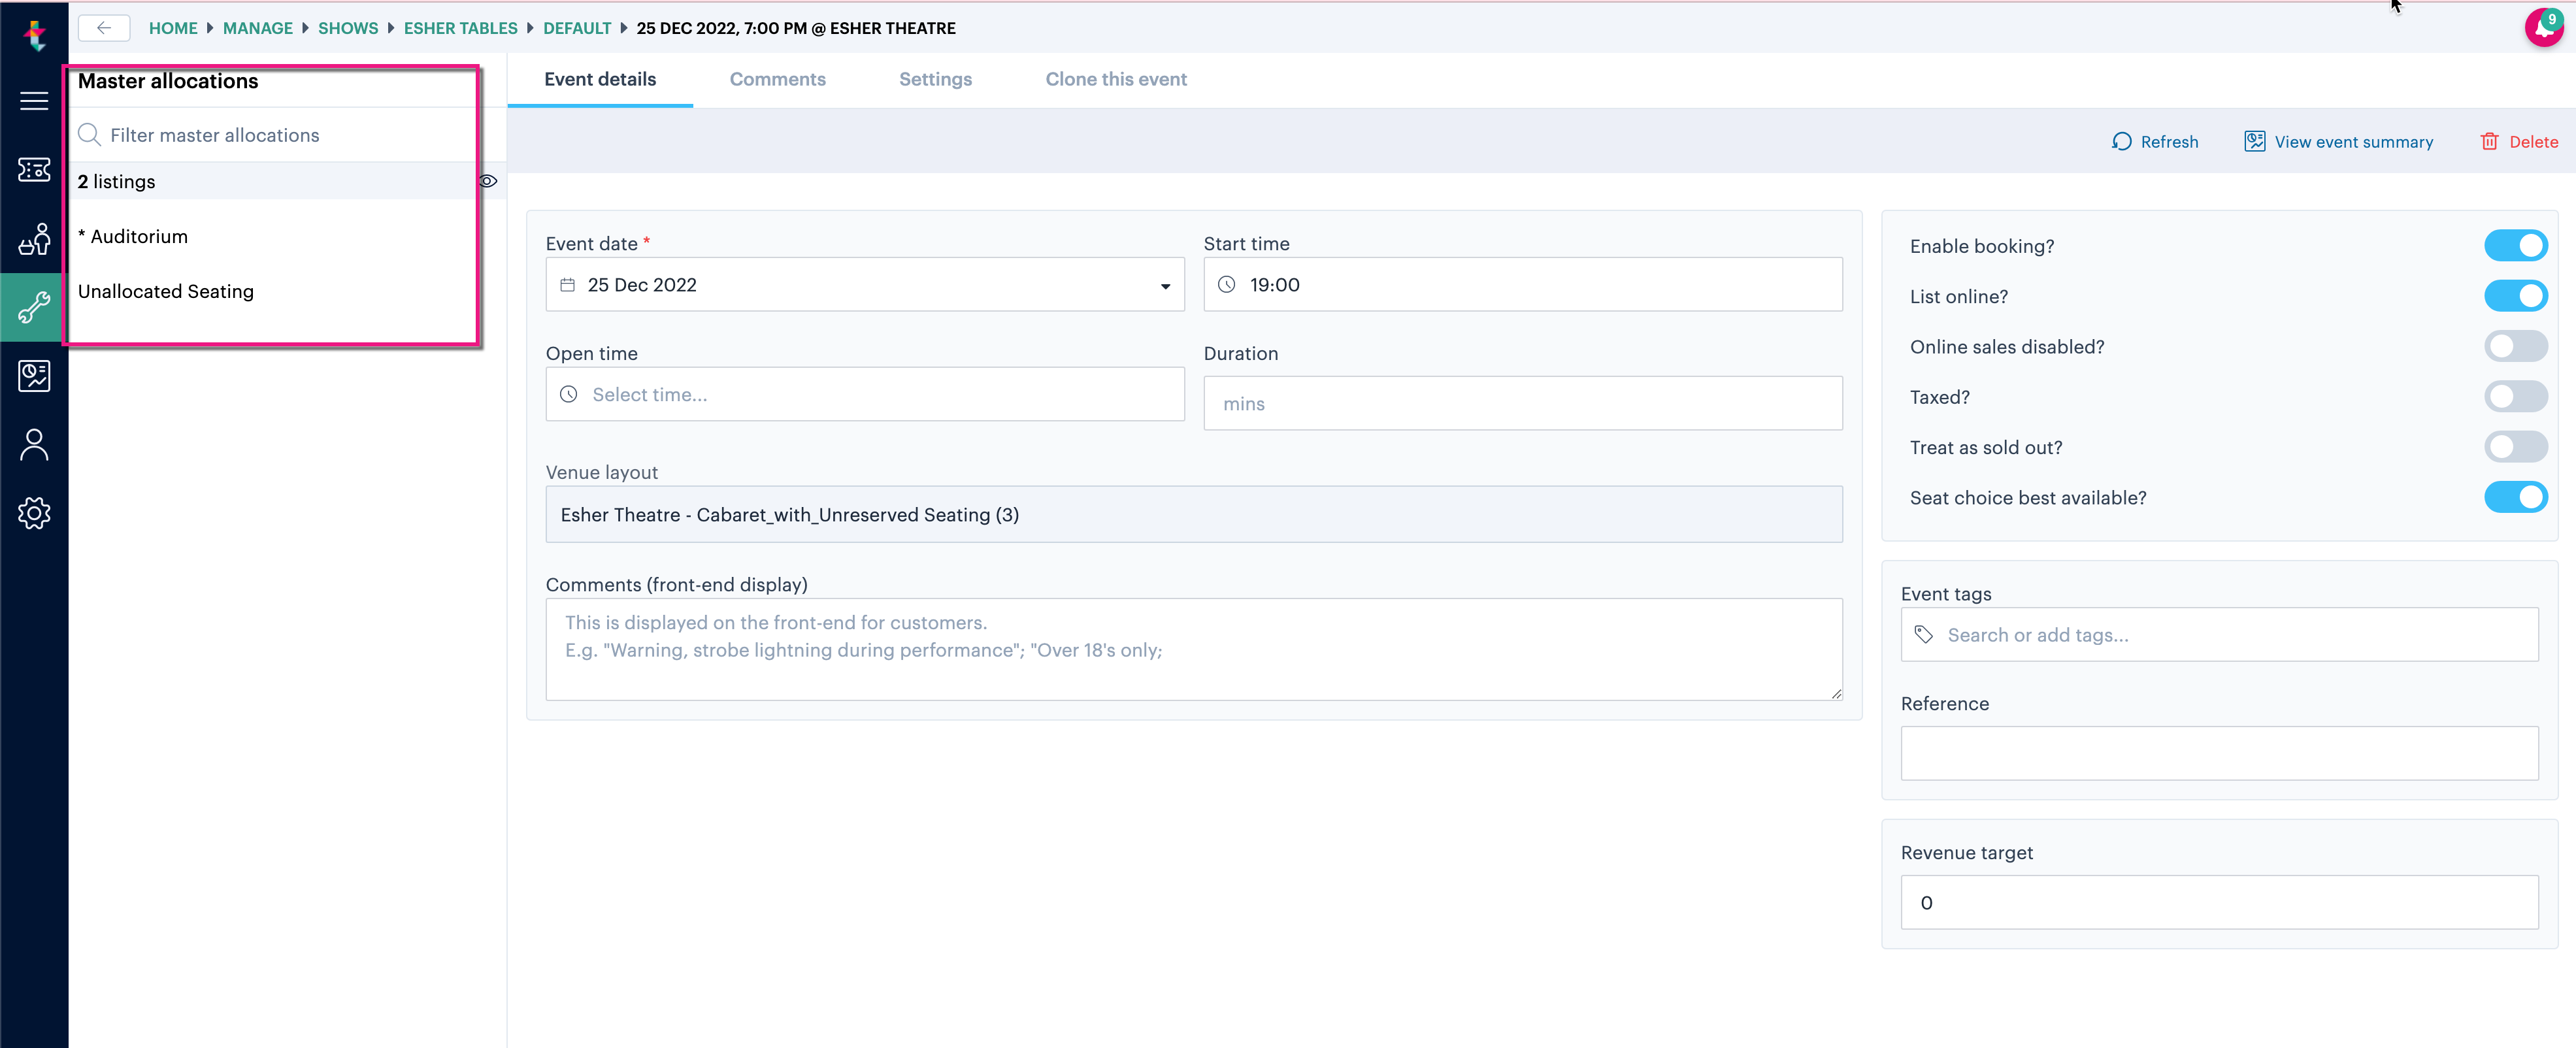This screenshot has height=1048, width=2576.
Task: Click the Reference input field
Action: tap(2219, 753)
